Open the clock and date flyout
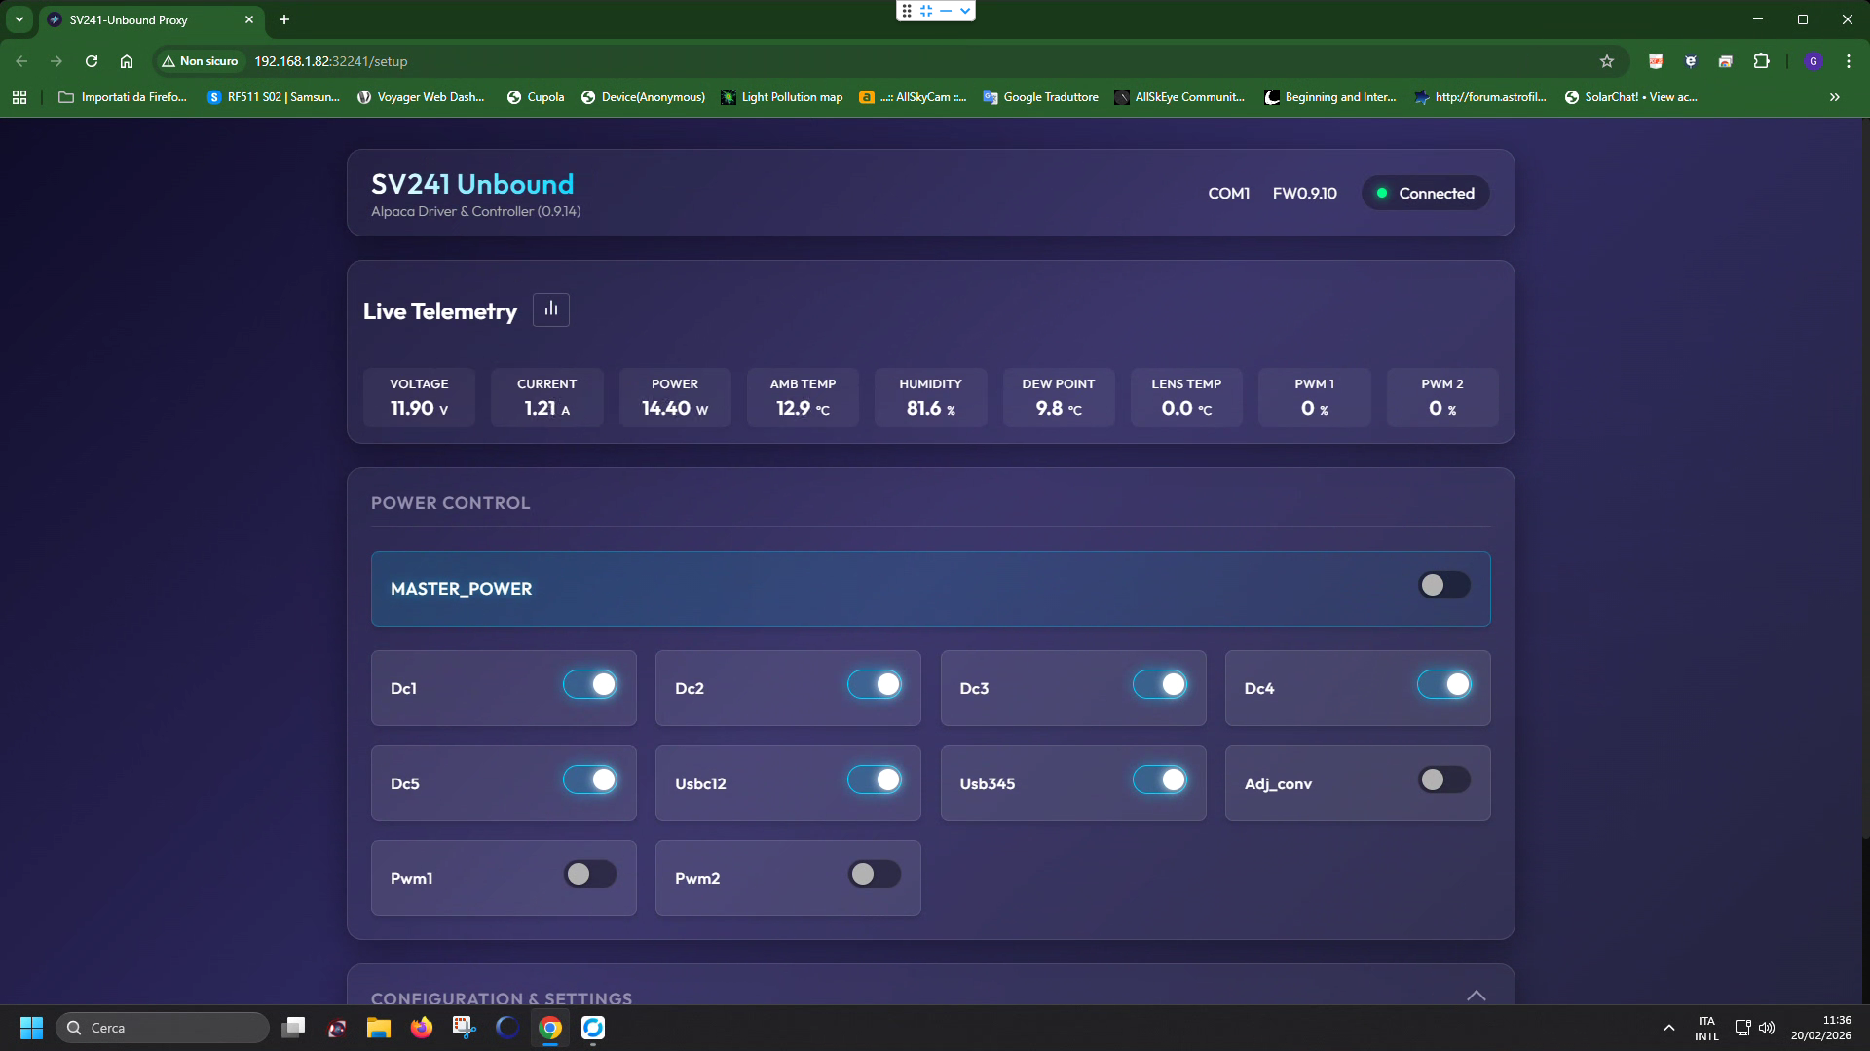 coord(1821,1028)
